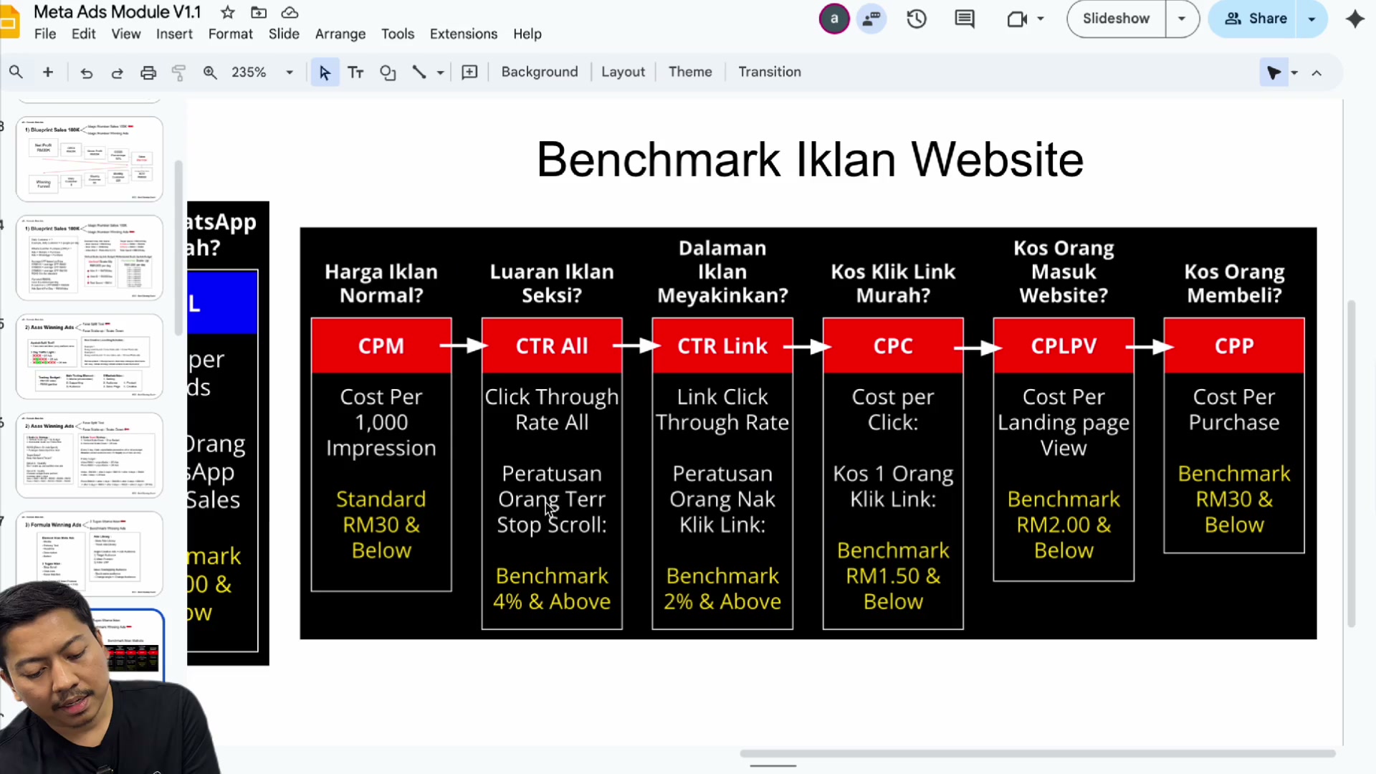The height and width of the screenshot is (774, 1376).
Task: Expand the line tool options arrow
Action: pos(440,73)
